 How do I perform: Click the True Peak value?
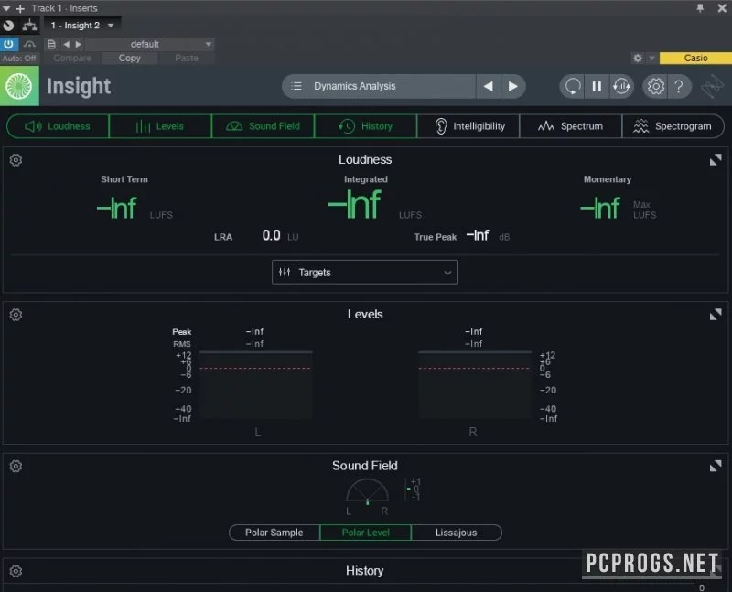click(x=478, y=235)
